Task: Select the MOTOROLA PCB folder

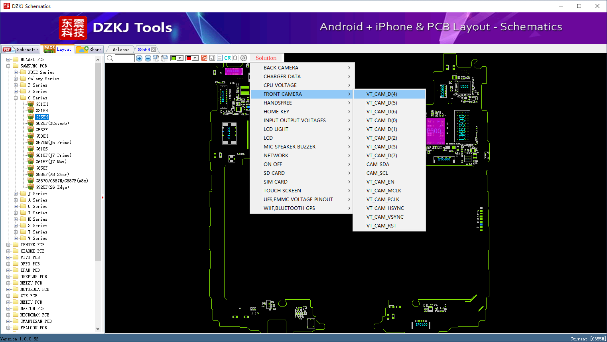Action: (x=35, y=289)
